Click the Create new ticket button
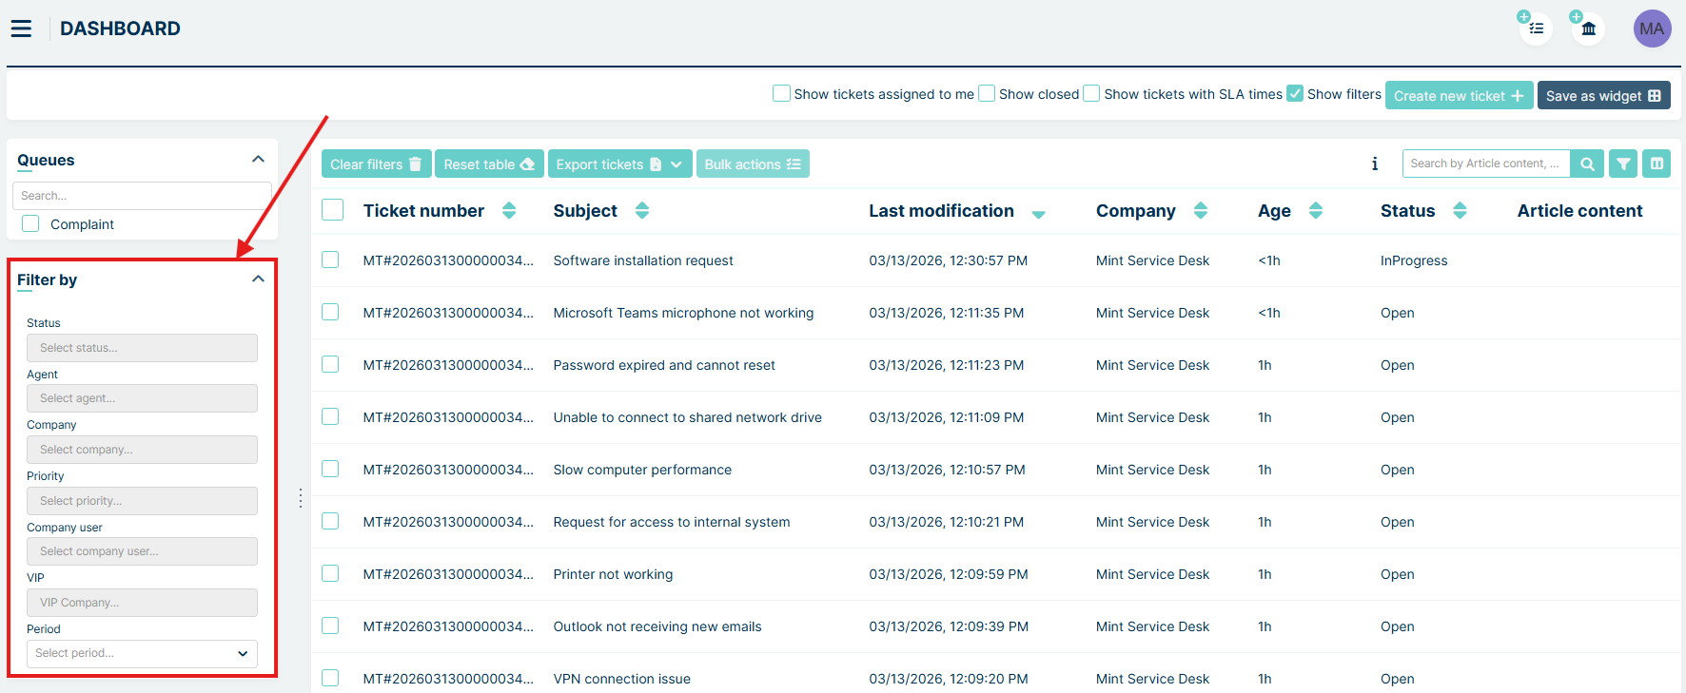Image resolution: width=1686 pixels, height=693 pixels. click(1458, 95)
